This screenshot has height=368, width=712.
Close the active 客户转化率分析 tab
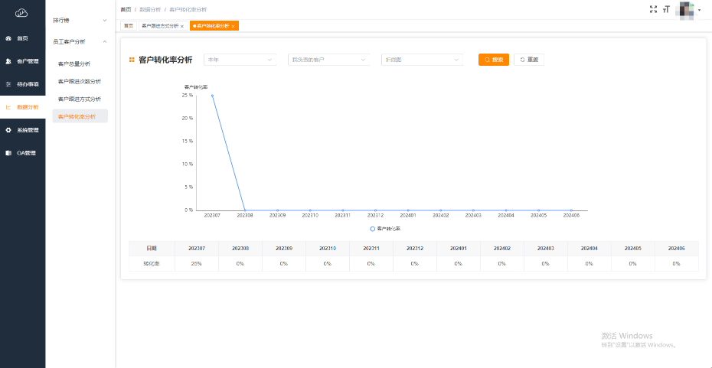pyautogui.click(x=234, y=26)
